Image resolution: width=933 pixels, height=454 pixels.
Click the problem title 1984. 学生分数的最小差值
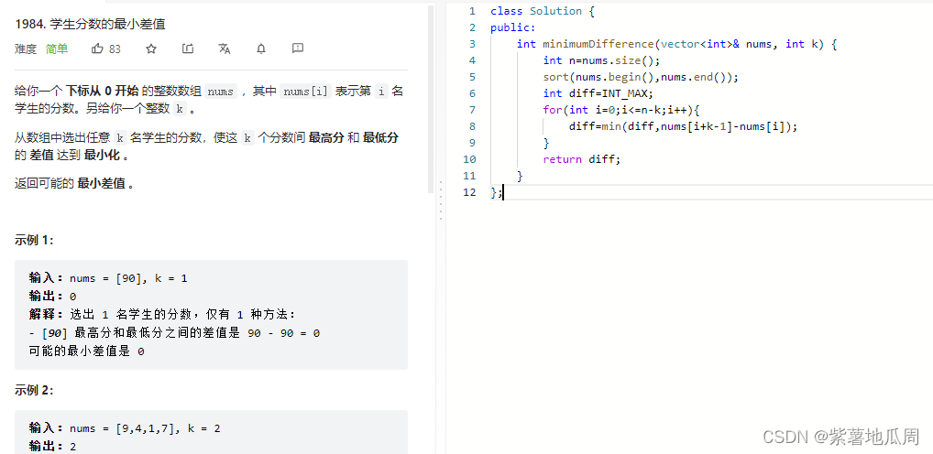tap(90, 25)
